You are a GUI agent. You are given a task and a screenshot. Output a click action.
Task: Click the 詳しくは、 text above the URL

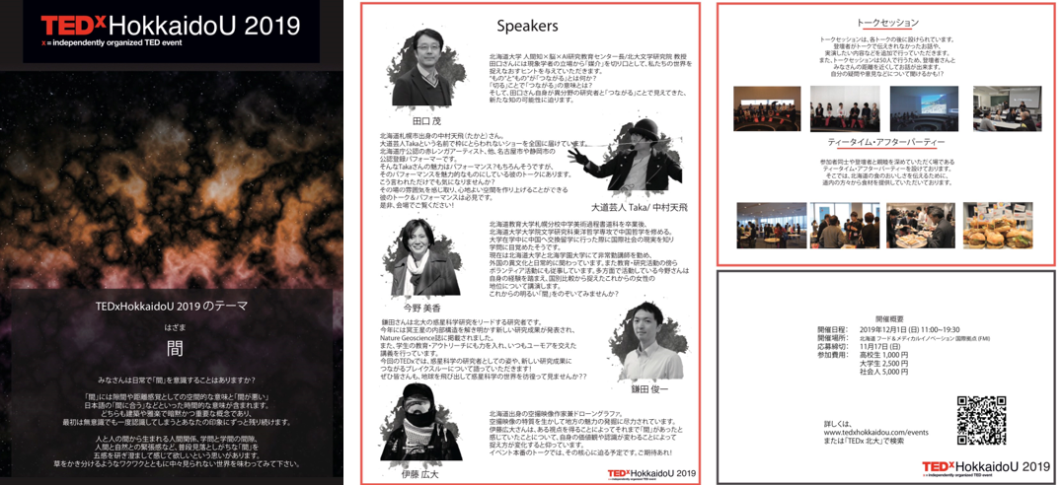click(x=837, y=423)
